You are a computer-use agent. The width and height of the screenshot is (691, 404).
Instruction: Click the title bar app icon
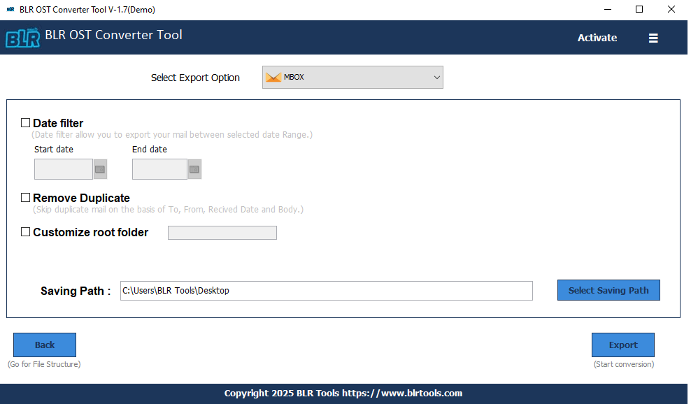(x=10, y=9)
